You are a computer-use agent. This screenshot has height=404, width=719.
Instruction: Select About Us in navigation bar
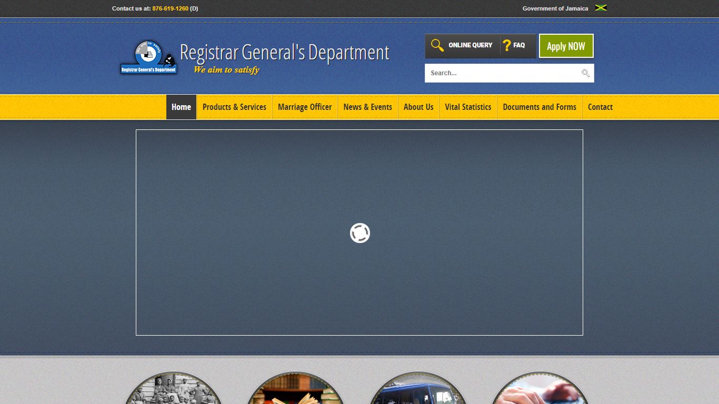pos(418,107)
